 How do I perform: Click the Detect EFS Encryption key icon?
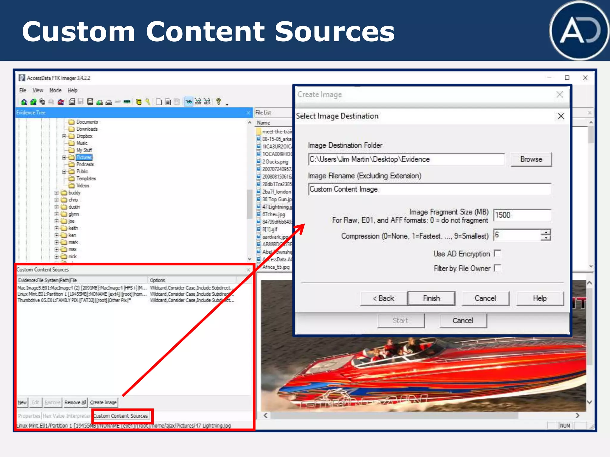pos(148,102)
